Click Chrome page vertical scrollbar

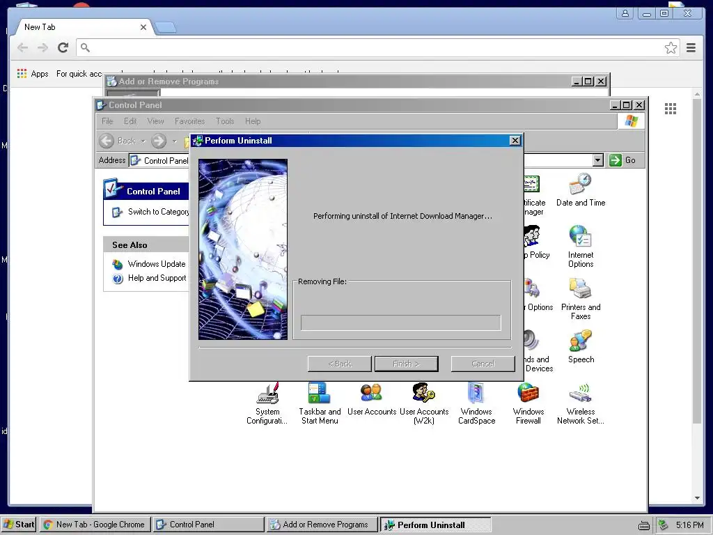pyautogui.click(x=697, y=262)
